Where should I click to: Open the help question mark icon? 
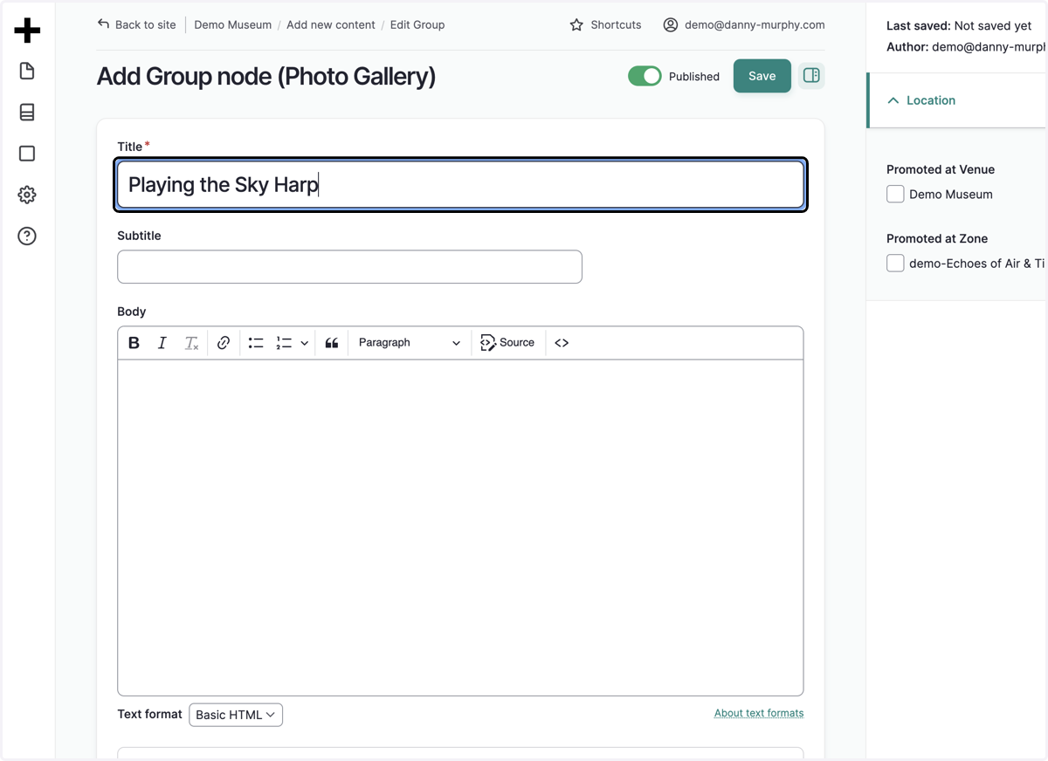27,236
